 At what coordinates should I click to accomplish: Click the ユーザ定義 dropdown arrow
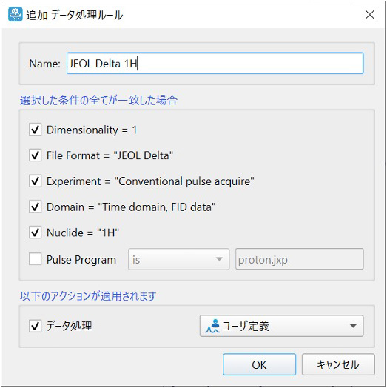[x=353, y=326]
